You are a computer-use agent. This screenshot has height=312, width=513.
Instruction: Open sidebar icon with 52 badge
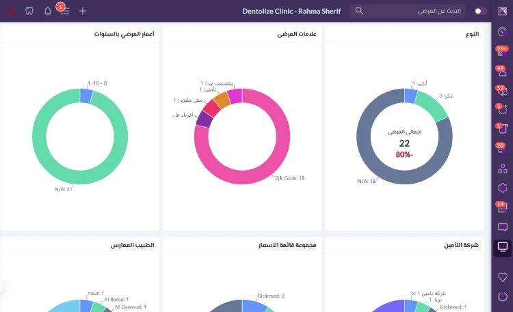point(503,91)
